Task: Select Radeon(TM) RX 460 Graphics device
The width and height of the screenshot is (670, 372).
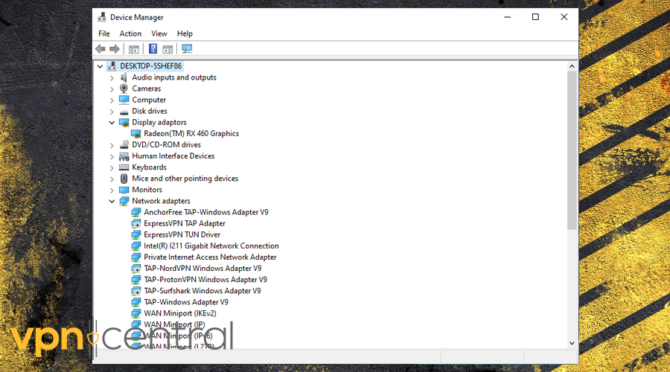Action: [191, 134]
